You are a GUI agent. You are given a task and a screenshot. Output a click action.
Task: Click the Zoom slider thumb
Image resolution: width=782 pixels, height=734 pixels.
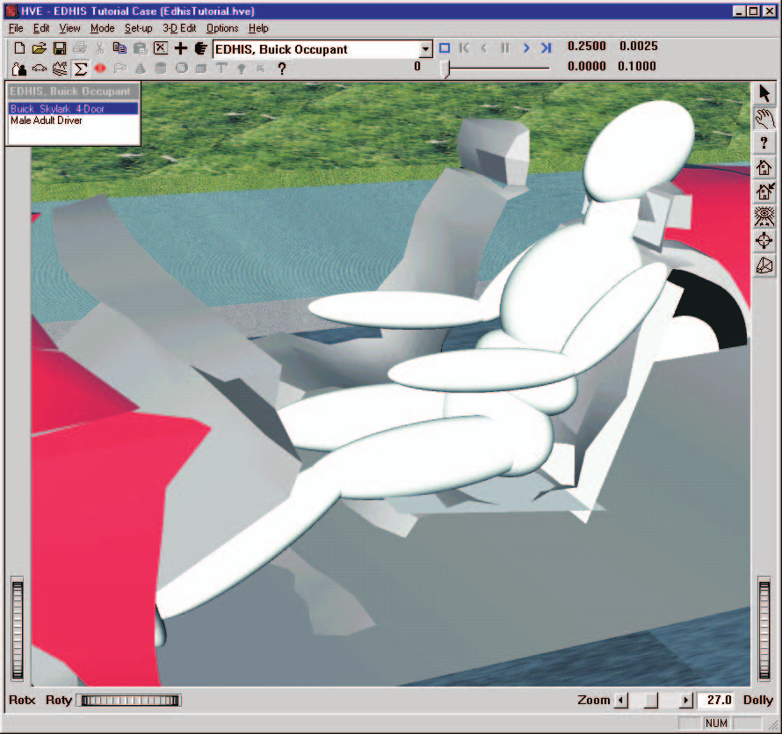(651, 700)
